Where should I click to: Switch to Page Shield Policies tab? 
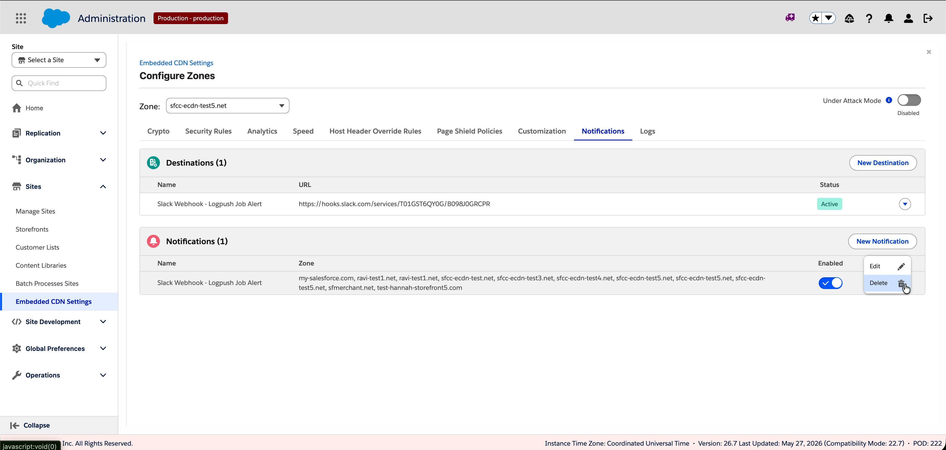point(469,131)
